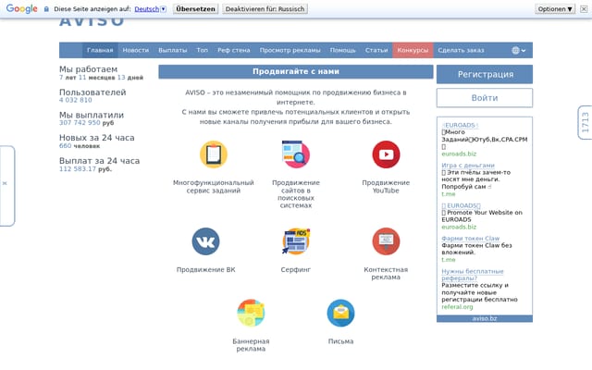Click the euroads.biz link under Много Заданий
This screenshot has width=592, height=370.
click(x=459, y=154)
